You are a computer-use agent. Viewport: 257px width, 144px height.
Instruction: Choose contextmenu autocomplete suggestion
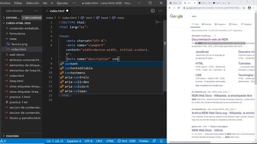(x=111, y=73)
